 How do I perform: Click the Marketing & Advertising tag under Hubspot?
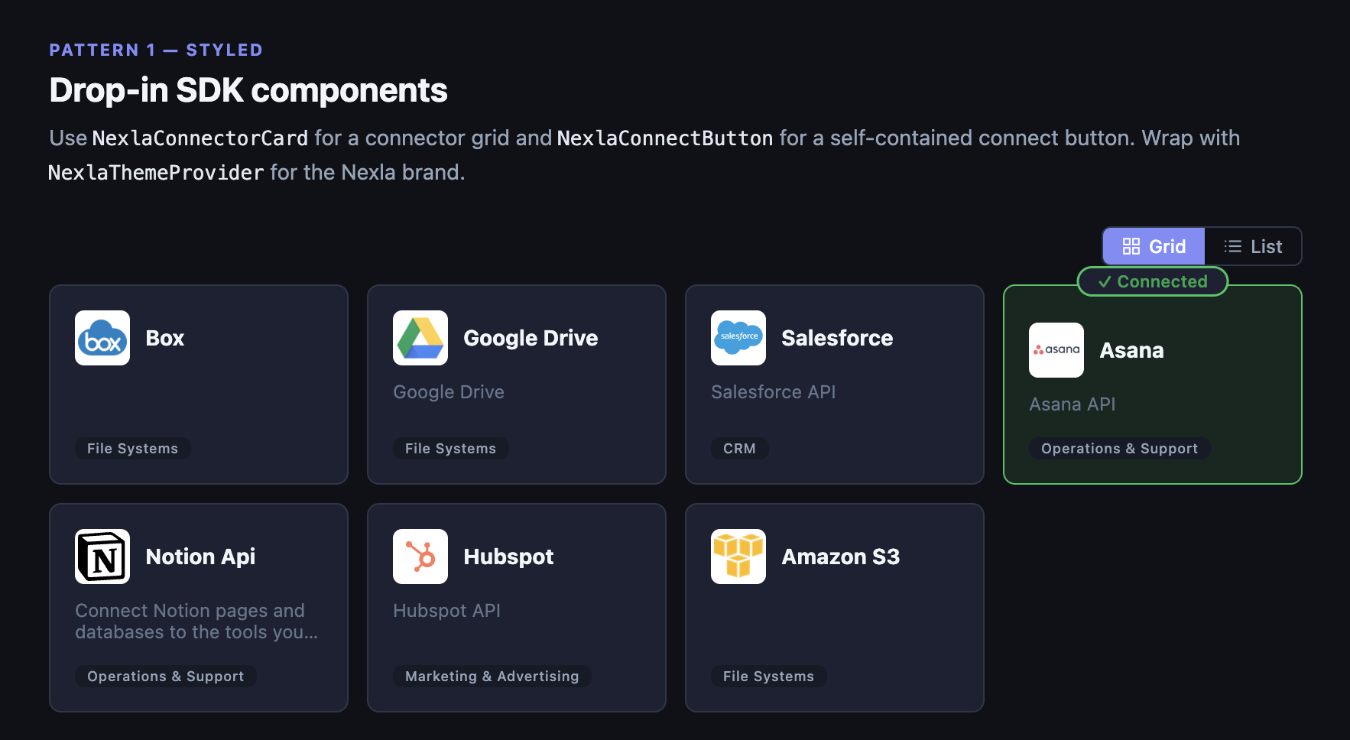click(492, 676)
